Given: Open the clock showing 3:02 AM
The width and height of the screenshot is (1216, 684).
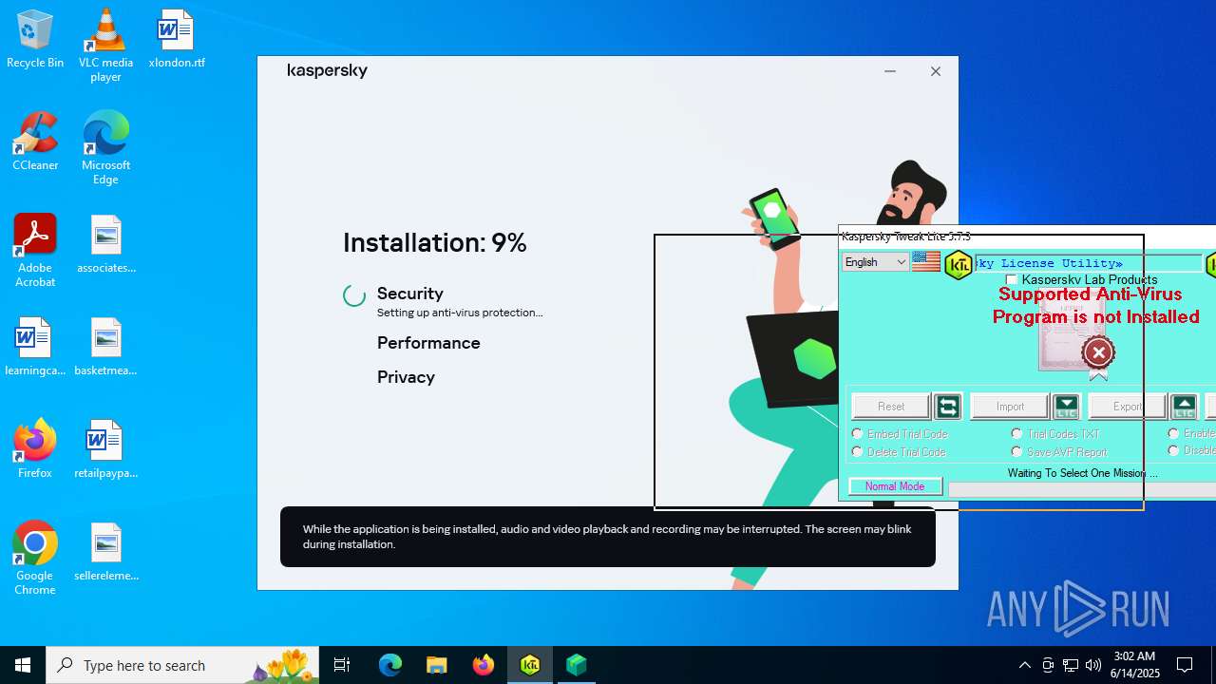Looking at the screenshot, I should point(1135,665).
